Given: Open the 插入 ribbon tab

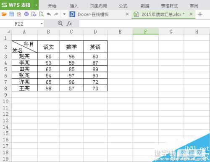Looking at the screenshot, I should click(x=74, y=6).
